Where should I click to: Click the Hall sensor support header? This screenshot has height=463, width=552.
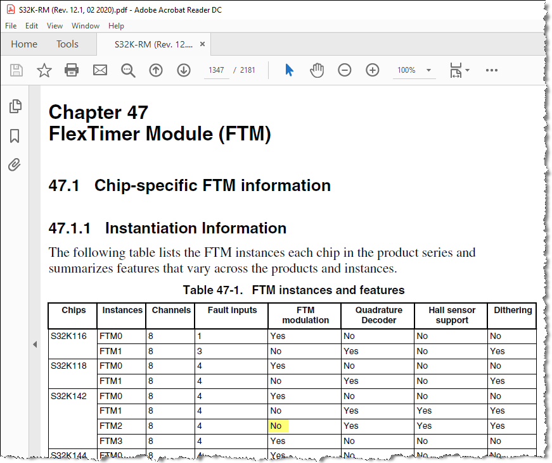(452, 315)
